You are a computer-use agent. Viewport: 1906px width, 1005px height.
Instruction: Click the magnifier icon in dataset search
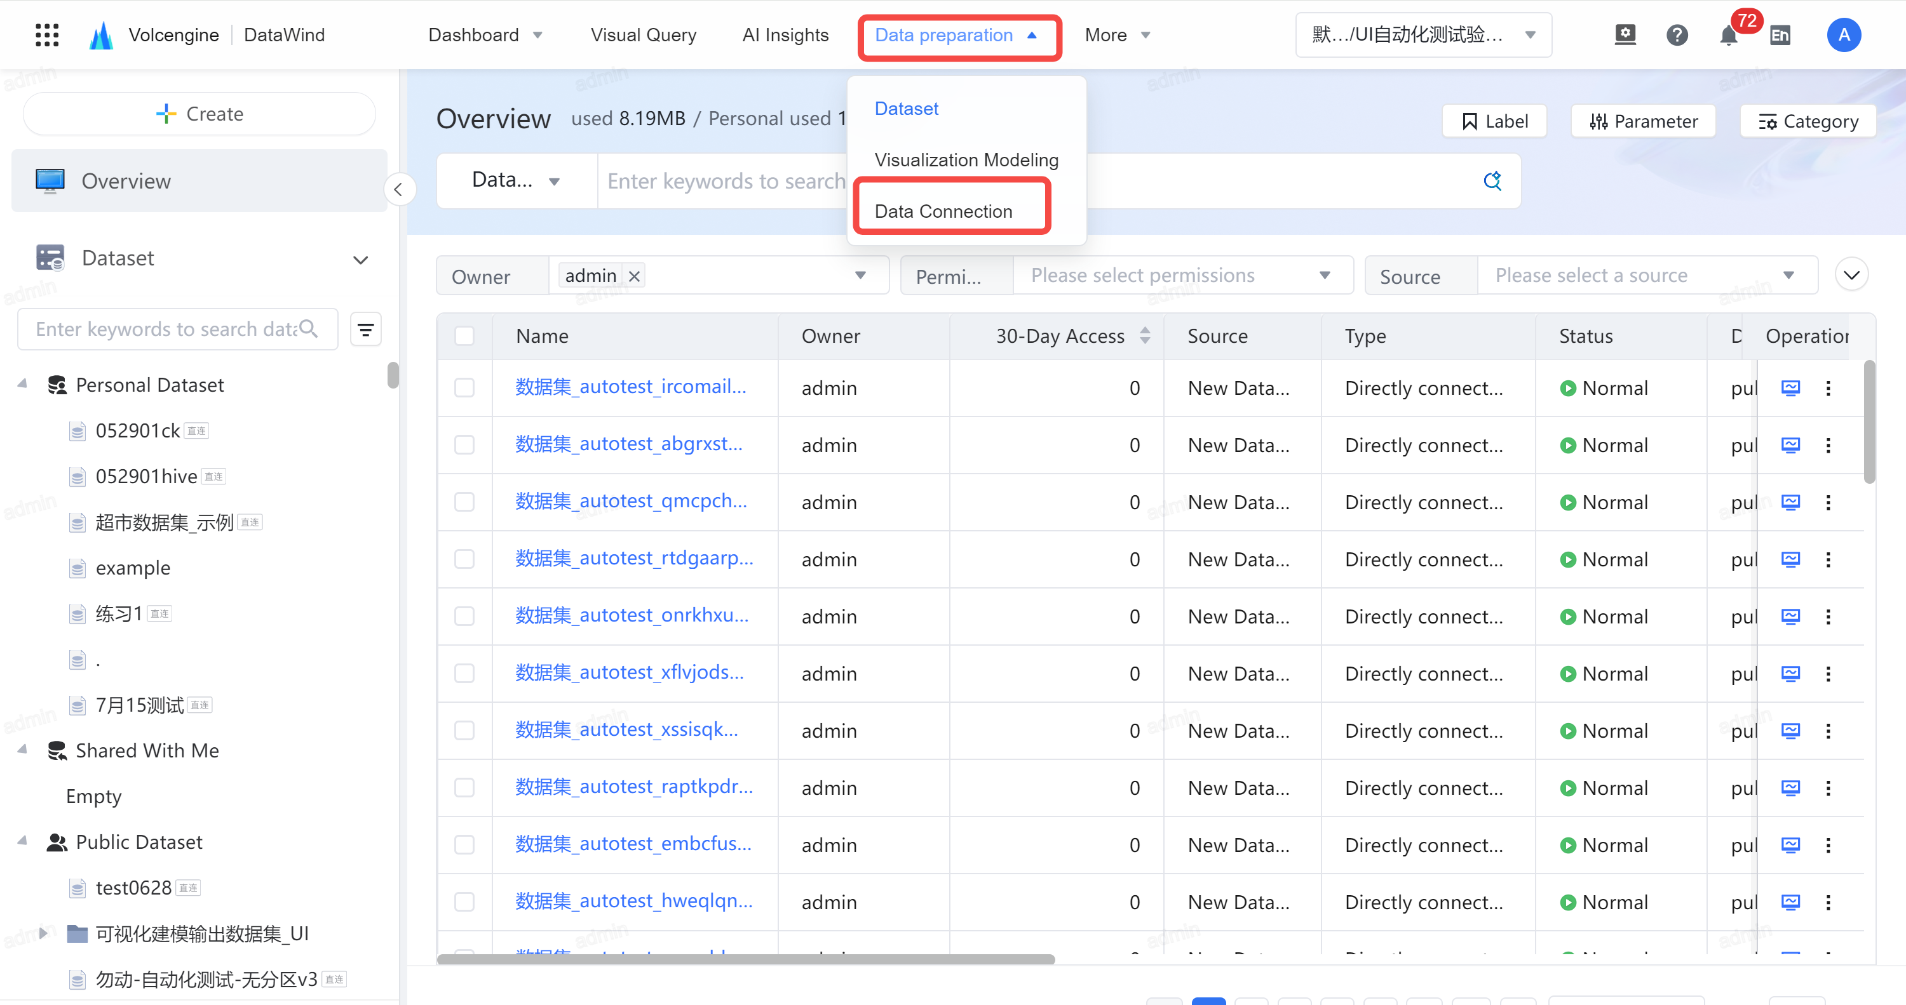[x=309, y=328]
